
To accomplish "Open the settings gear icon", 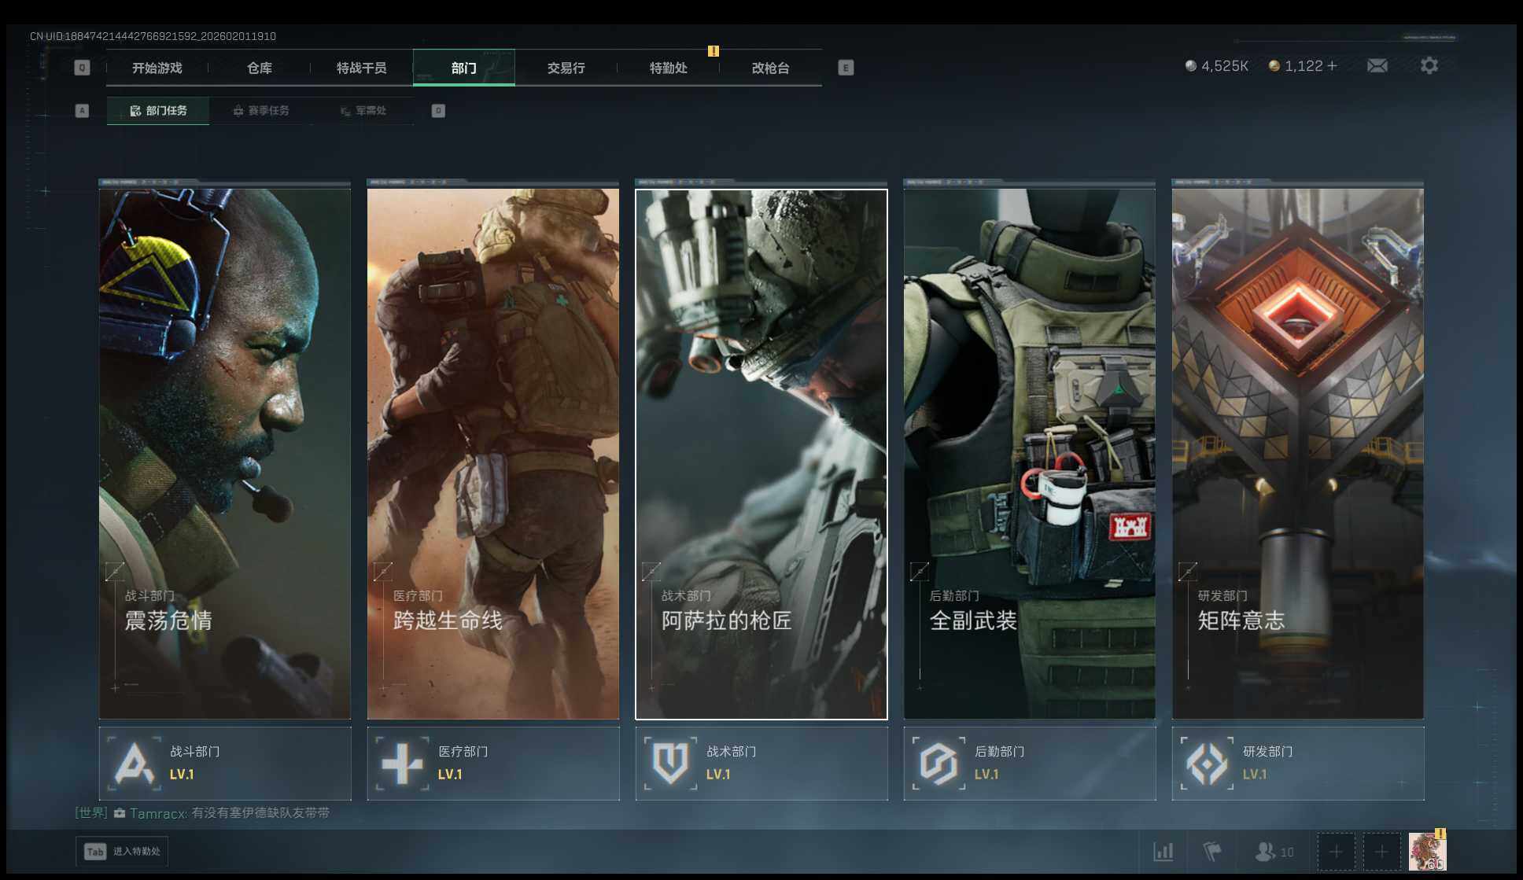I will pos(1429,66).
